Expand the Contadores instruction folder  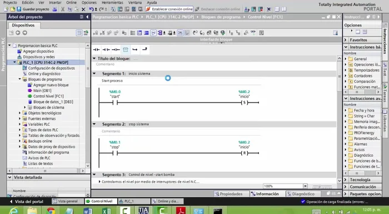pyautogui.click(x=346, y=76)
